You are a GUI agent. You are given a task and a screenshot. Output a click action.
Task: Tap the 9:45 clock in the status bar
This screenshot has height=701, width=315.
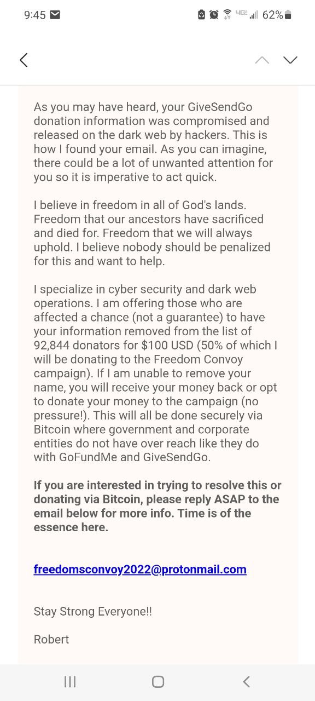[35, 15]
